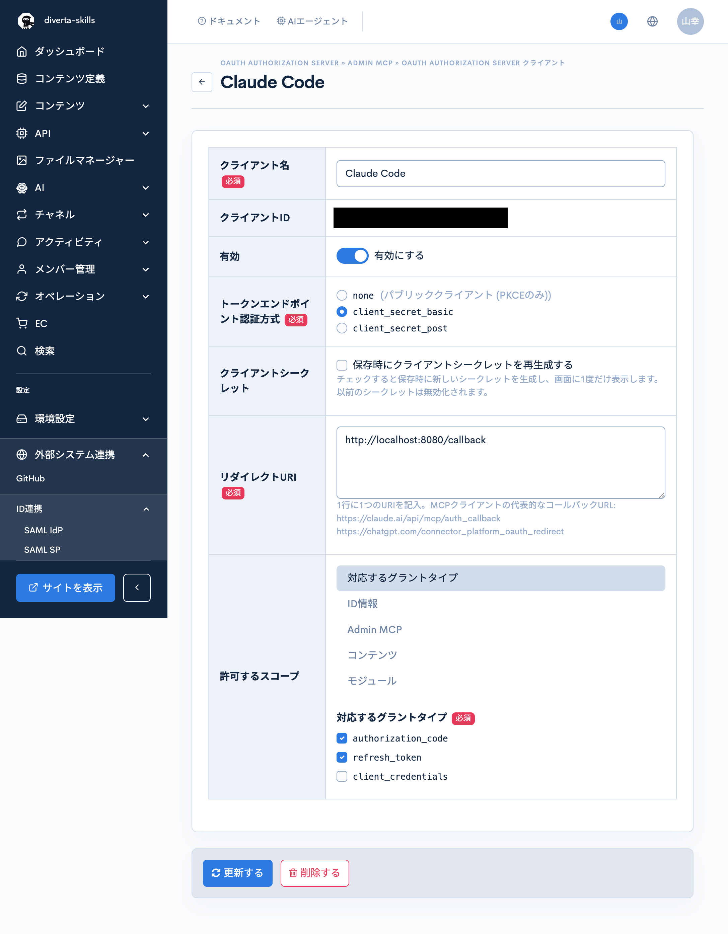Click the オペレーション refresh icon

click(x=22, y=296)
